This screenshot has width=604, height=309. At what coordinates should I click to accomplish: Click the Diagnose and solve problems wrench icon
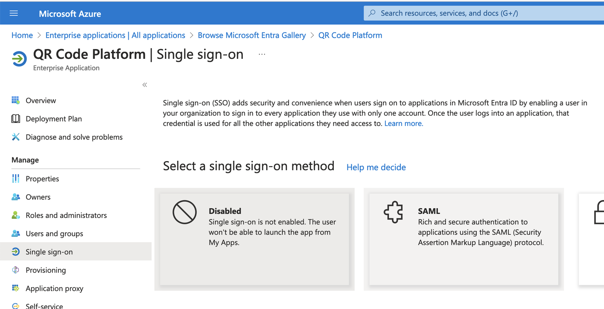(x=15, y=137)
